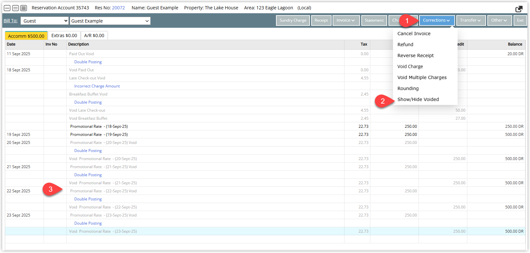This screenshot has height=253, width=530.
Task: Select Promotional Rate (20-Sept-25) Void row
Action: 265,143
